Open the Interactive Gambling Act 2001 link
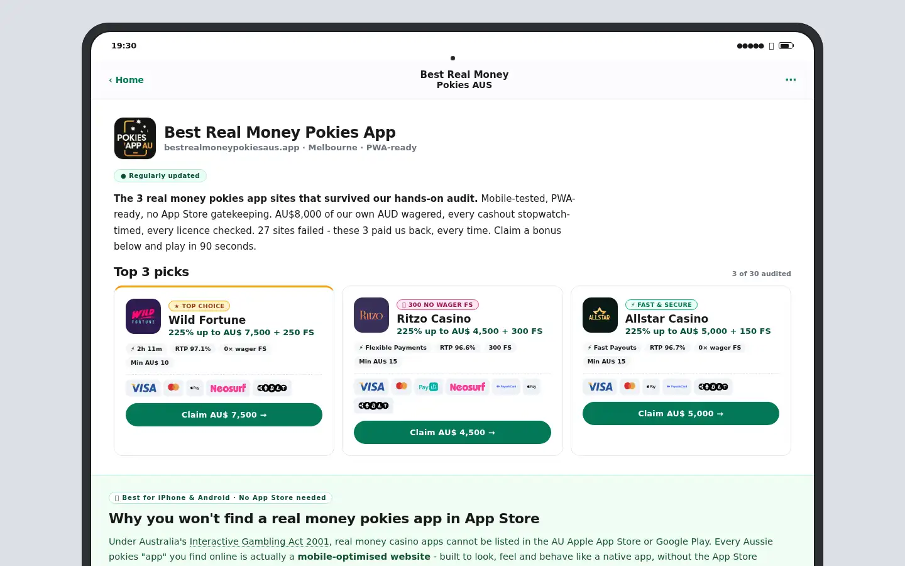905x566 pixels. 260,541
